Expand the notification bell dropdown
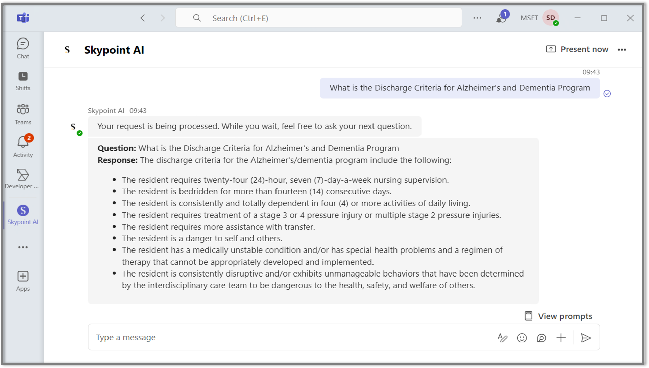 500,18
